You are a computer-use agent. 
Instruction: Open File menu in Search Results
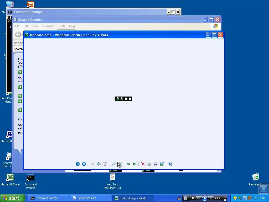point(17,26)
